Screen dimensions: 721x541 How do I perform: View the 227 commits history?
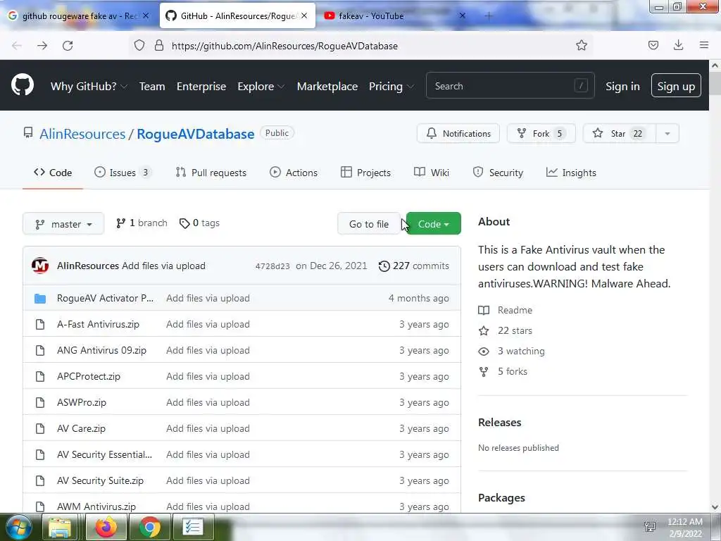point(414,266)
